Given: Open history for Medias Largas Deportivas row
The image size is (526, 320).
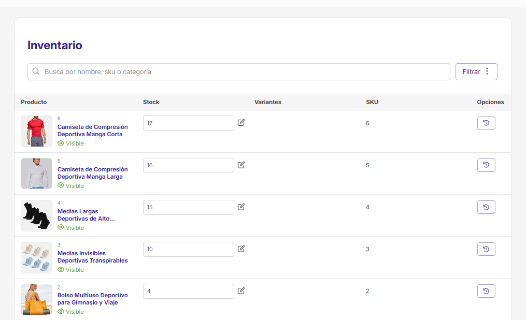Looking at the screenshot, I should coord(486,207).
